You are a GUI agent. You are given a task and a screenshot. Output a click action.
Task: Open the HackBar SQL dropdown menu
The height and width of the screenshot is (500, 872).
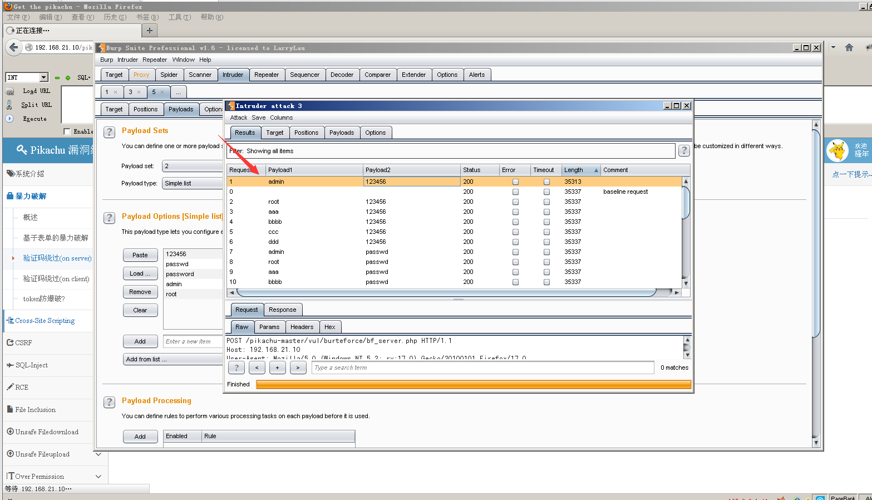[x=83, y=78]
